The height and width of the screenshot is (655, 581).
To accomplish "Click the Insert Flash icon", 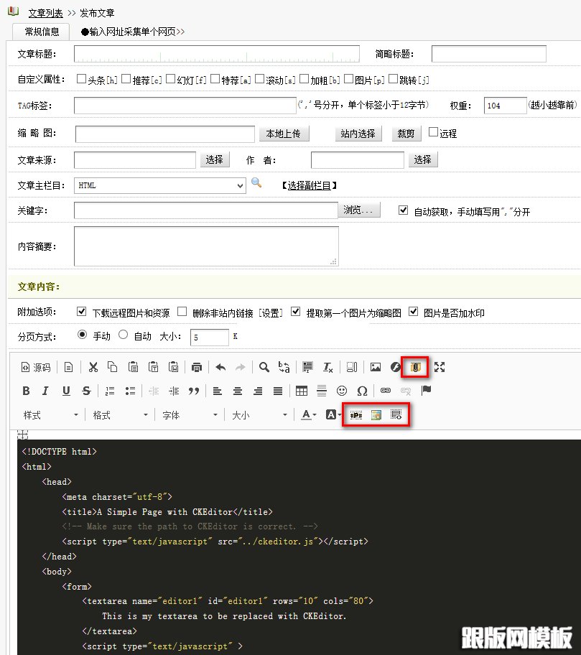I will pos(396,367).
